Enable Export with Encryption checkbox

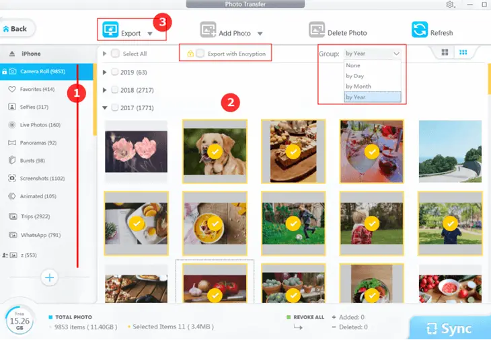[200, 54]
